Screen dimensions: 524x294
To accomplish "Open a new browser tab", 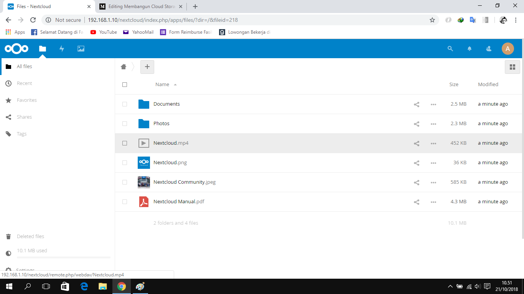I will 195,7.
